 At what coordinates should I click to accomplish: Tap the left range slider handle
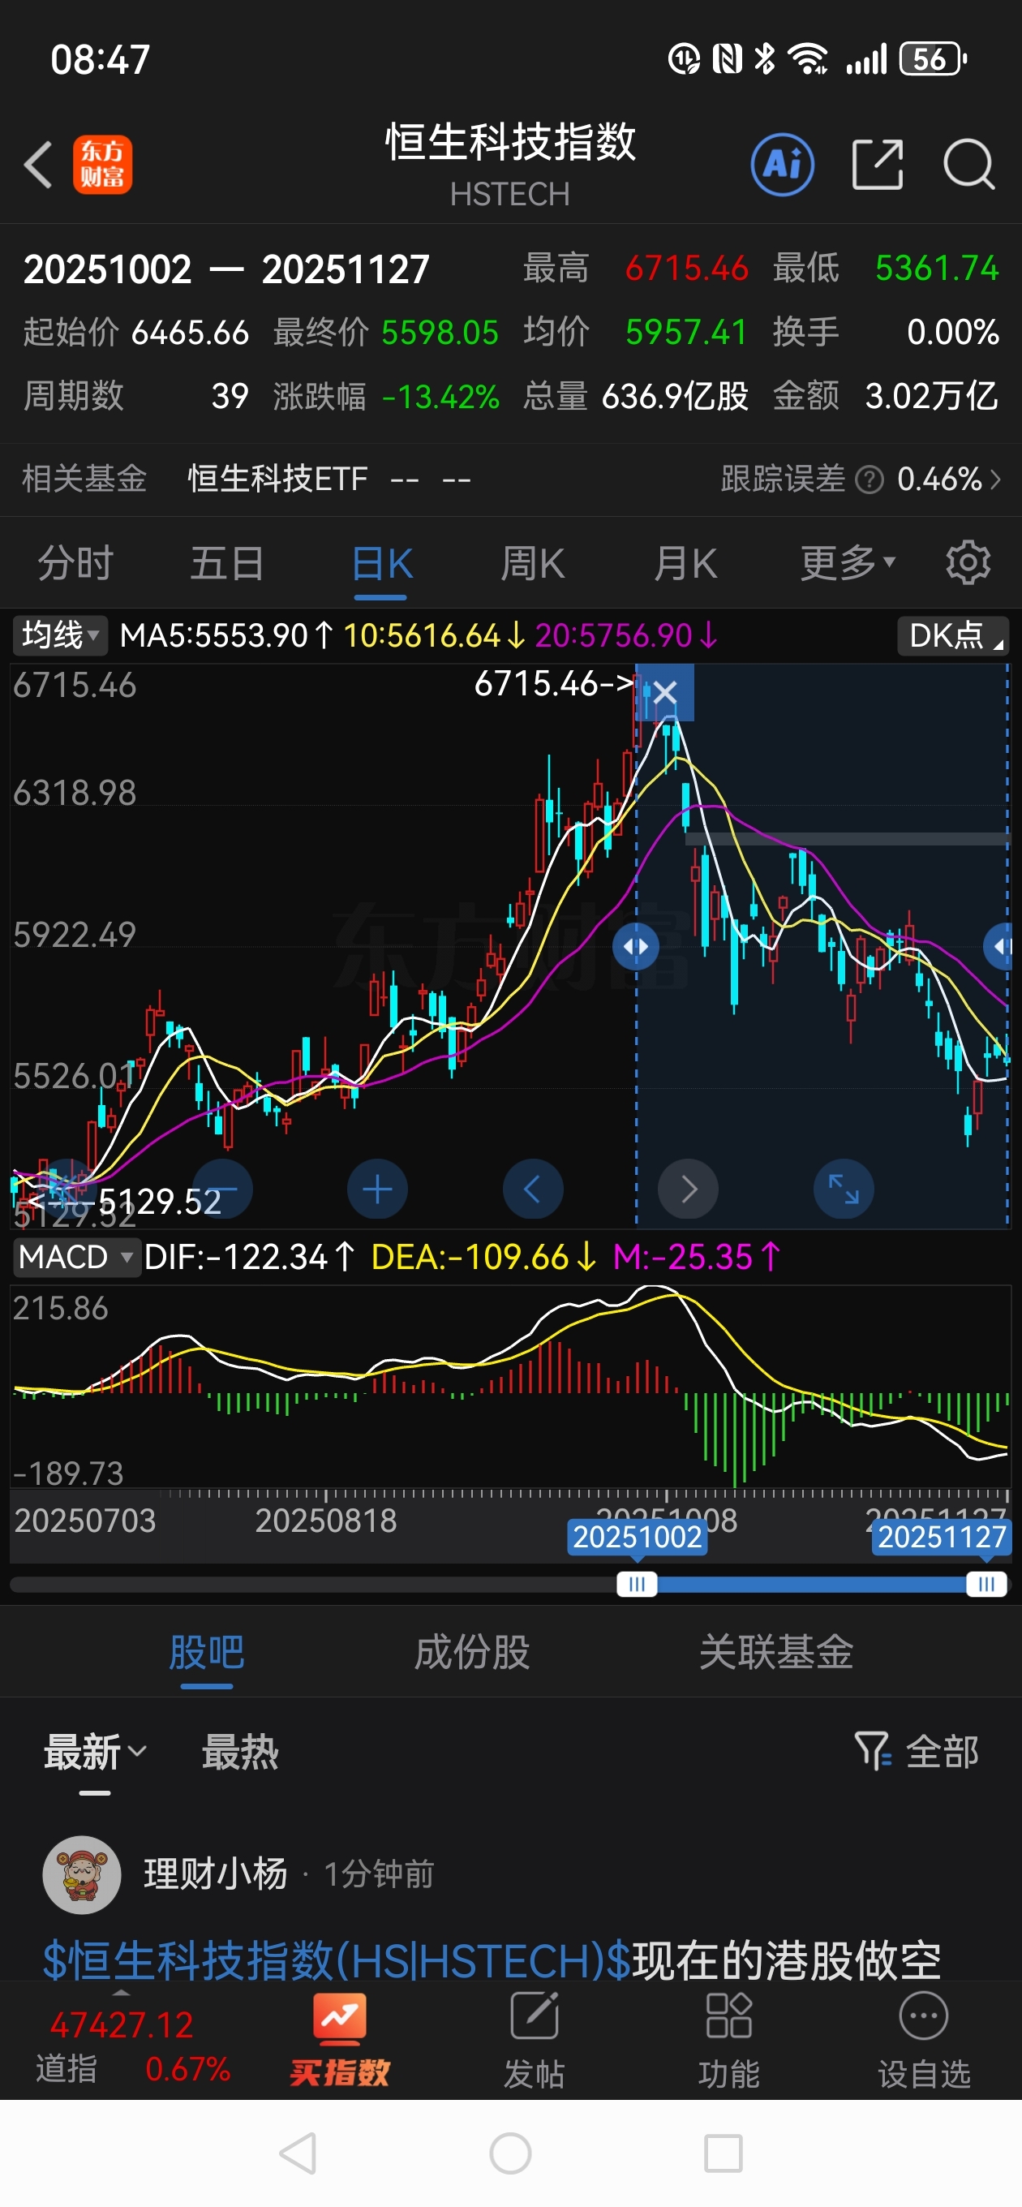(x=637, y=1584)
